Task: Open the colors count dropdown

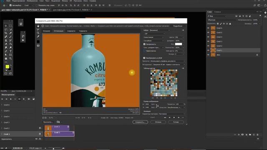Action: pyautogui.click(x=179, y=37)
